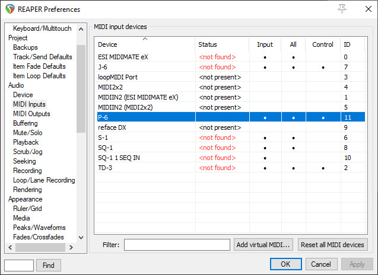Open the Scrub/Jog page
Viewport: 378px width, 275px height.
tap(28, 152)
